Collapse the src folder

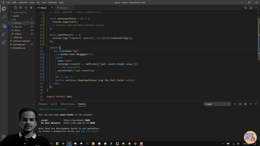22,19
